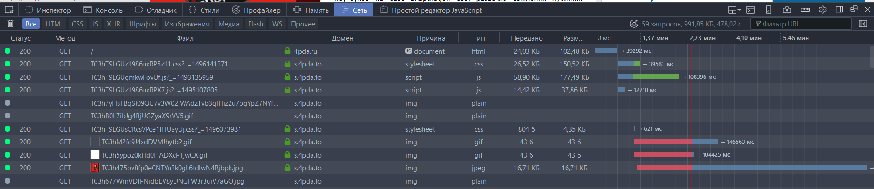Sort requests by Статус column header

20,38
